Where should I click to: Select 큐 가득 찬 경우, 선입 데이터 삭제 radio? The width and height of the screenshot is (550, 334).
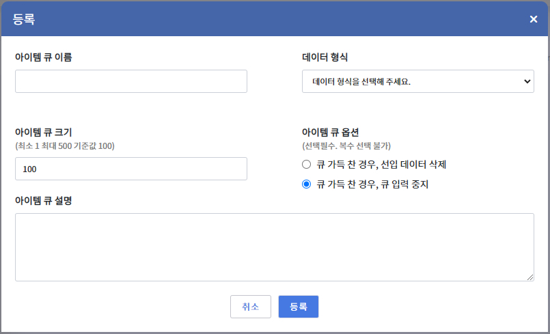(x=306, y=164)
